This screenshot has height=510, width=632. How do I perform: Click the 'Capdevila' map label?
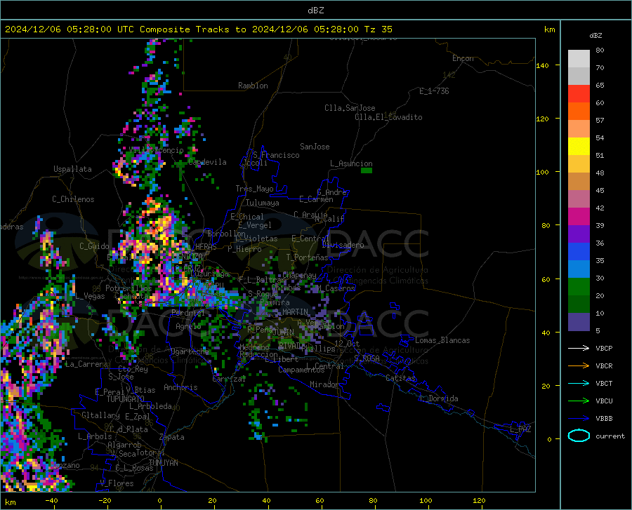pyautogui.click(x=207, y=162)
